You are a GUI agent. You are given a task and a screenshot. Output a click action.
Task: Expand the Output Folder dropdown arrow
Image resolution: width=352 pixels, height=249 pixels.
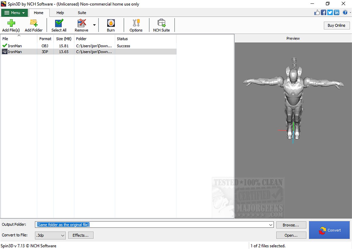271,225
